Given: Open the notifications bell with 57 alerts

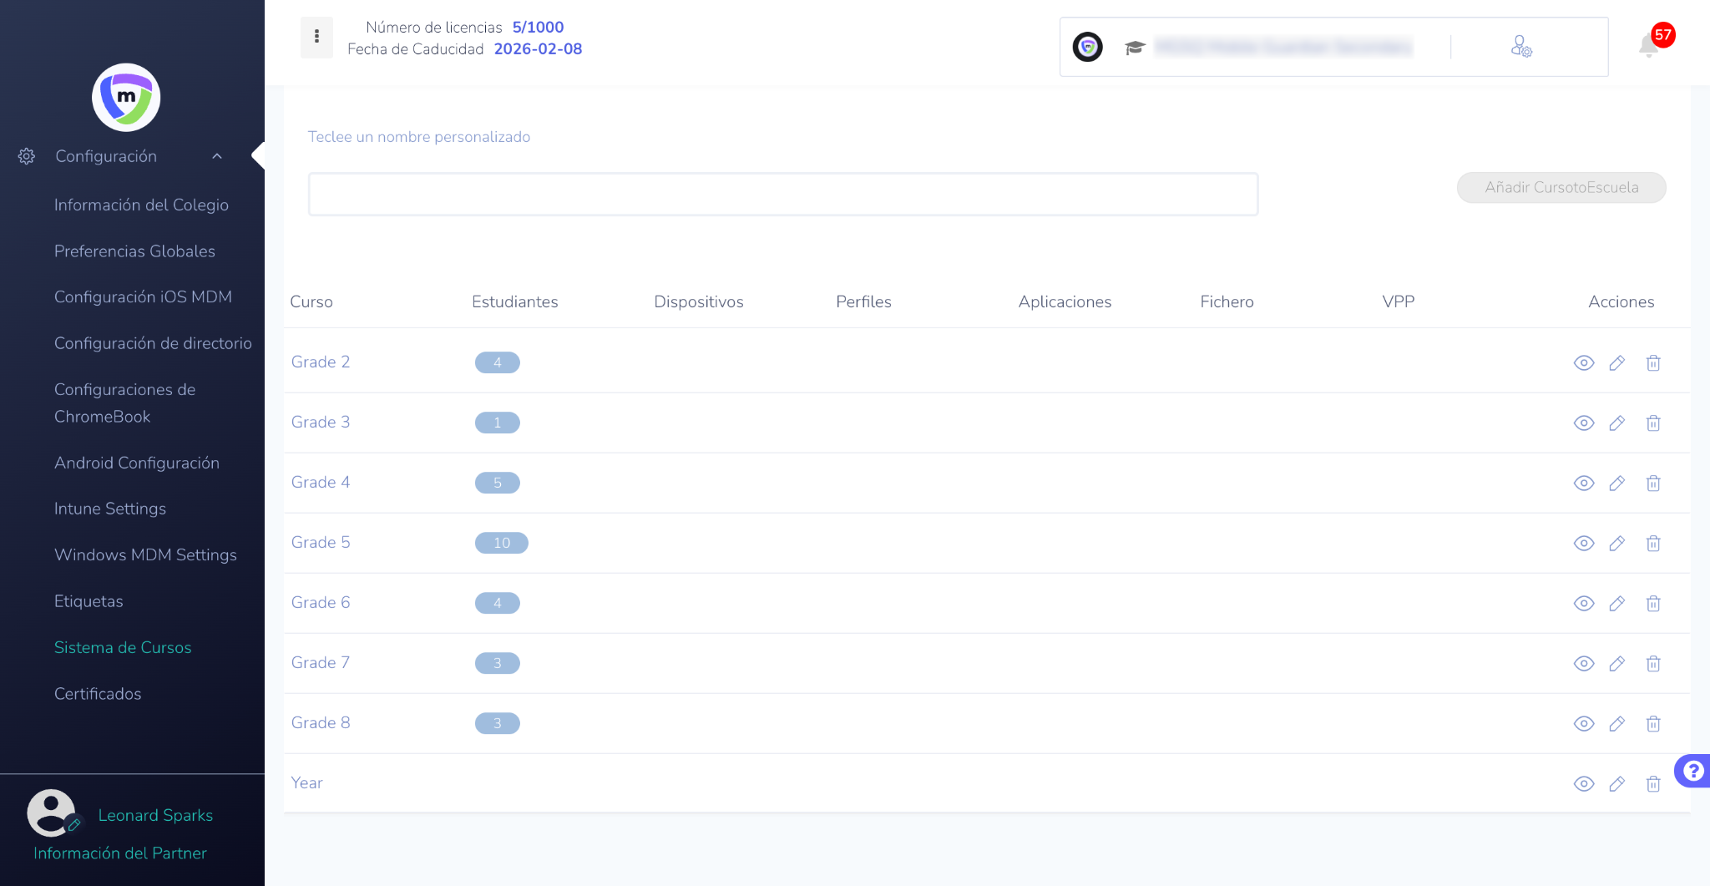Looking at the screenshot, I should pos(1649,45).
